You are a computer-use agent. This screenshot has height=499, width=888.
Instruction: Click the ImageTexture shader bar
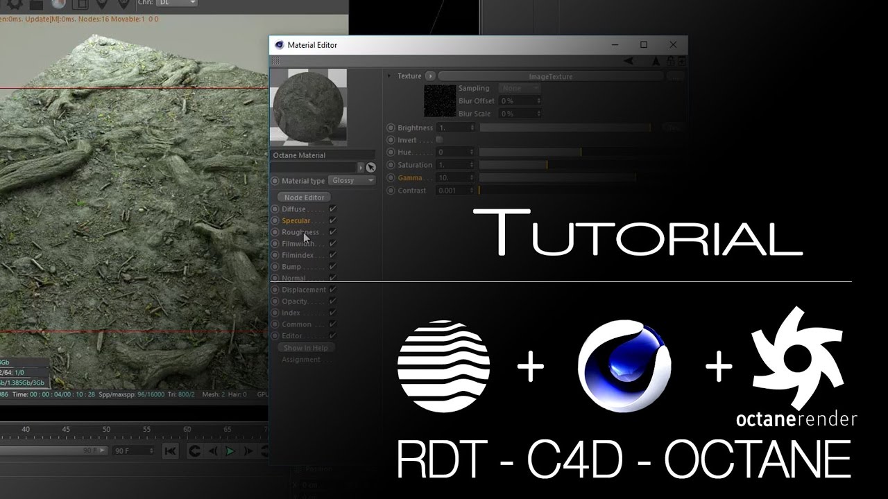[551, 76]
